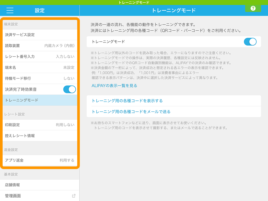Toggle the 決済完了時効果音 switch

click(x=69, y=89)
